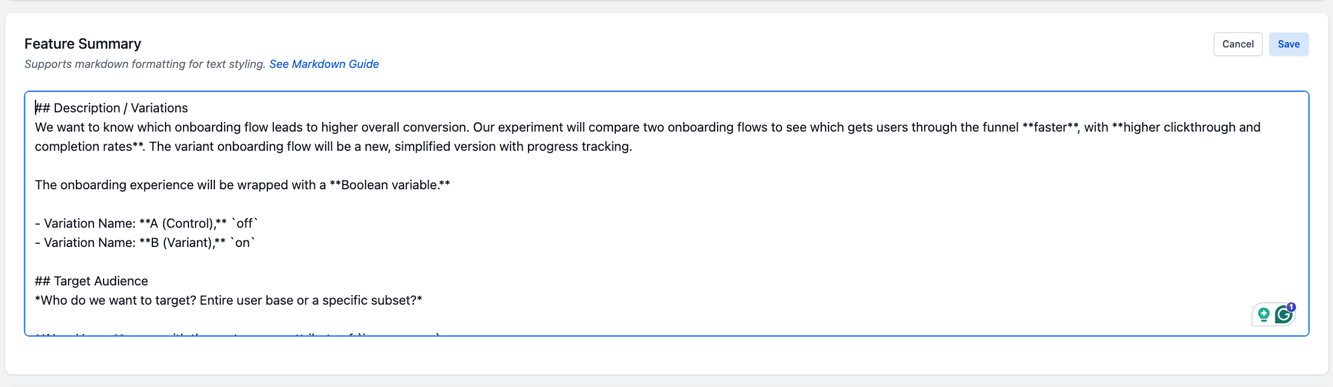Open the Grammarly suggestion with badge count 1
1333x387 pixels.
point(1282,314)
